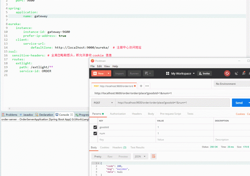Open a new request tab with plus icon

point(141,86)
